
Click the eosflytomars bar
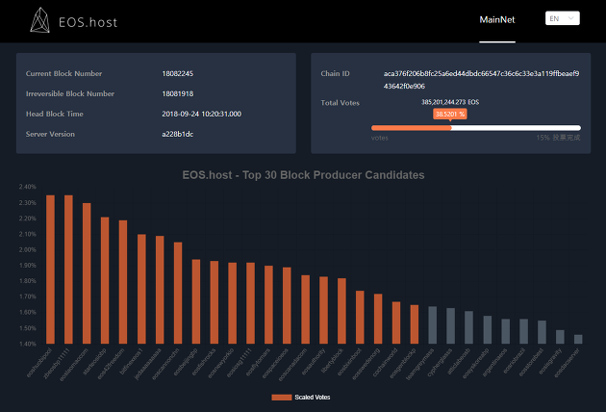coord(268,304)
